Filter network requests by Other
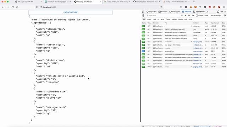This screenshot has width=227, height=127. click(x=190, y=19)
